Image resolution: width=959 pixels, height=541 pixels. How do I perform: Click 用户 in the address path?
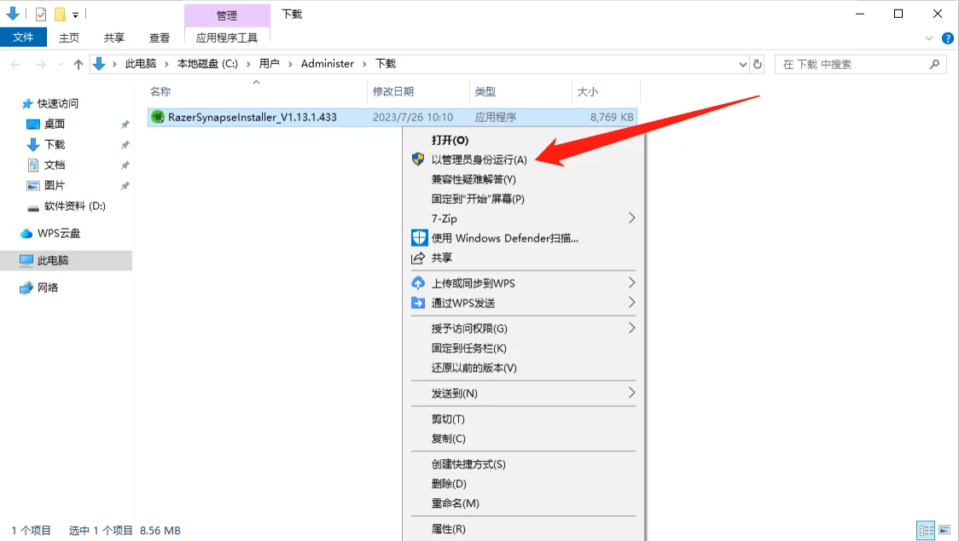(269, 64)
